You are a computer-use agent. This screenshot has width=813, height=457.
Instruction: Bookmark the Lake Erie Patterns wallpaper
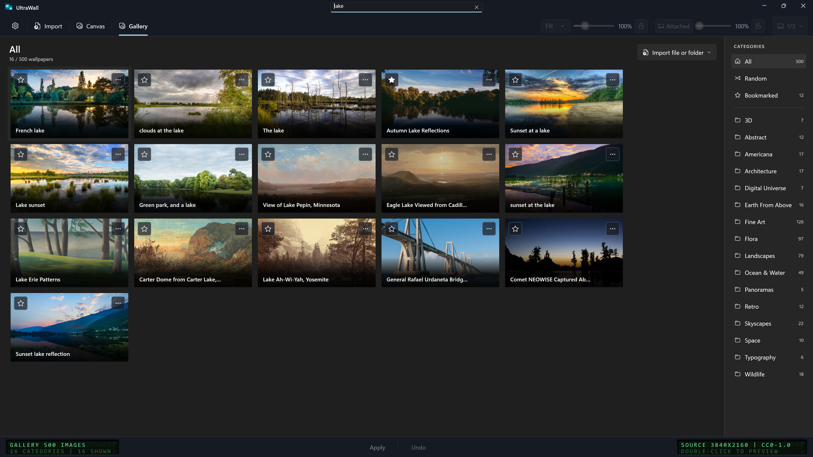(21, 228)
